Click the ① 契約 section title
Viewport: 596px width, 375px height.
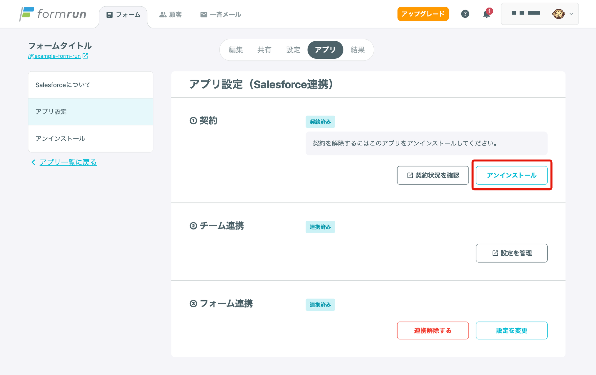click(203, 121)
